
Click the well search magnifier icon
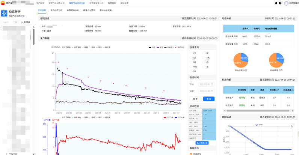pos(16,22)
